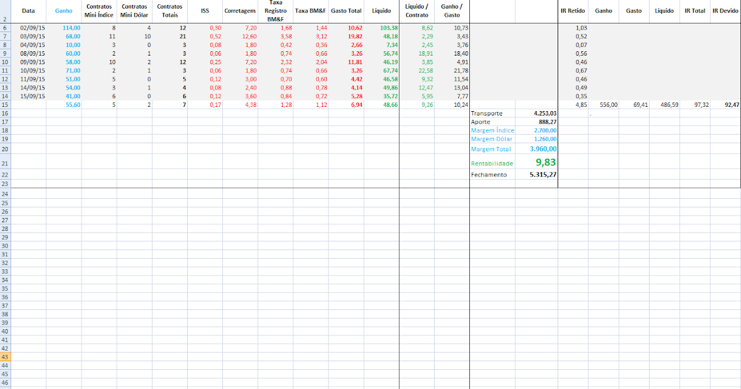Select the Margem Índice label
The width and height of the screenshot is (741, 389).
(493, 131)
